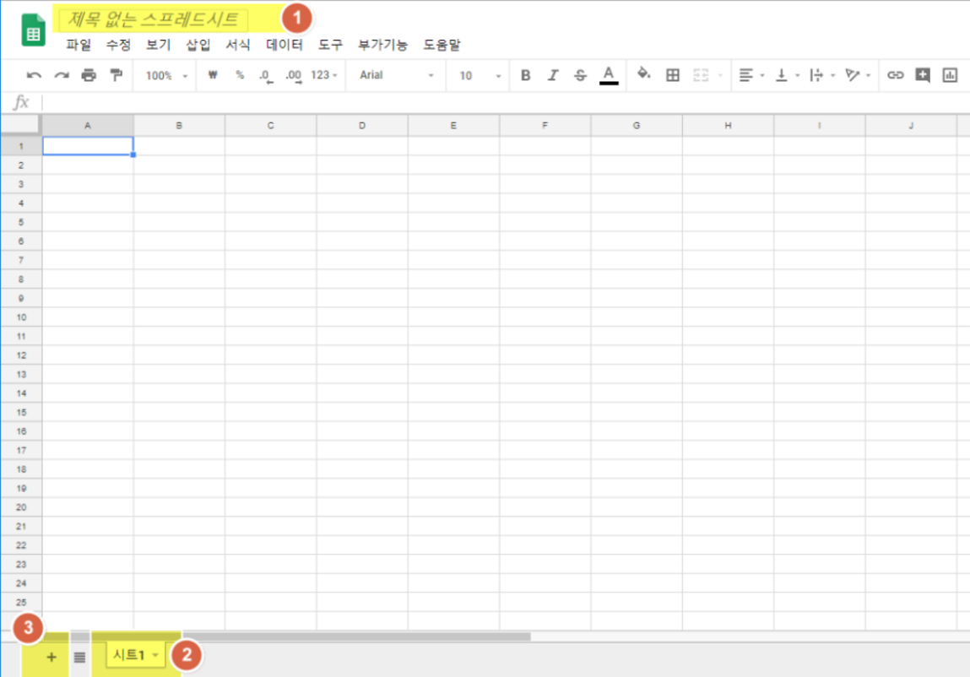Viewport: 970px width, 677px height.
Task: Toggle italic formatting
Action: (553, 75)
